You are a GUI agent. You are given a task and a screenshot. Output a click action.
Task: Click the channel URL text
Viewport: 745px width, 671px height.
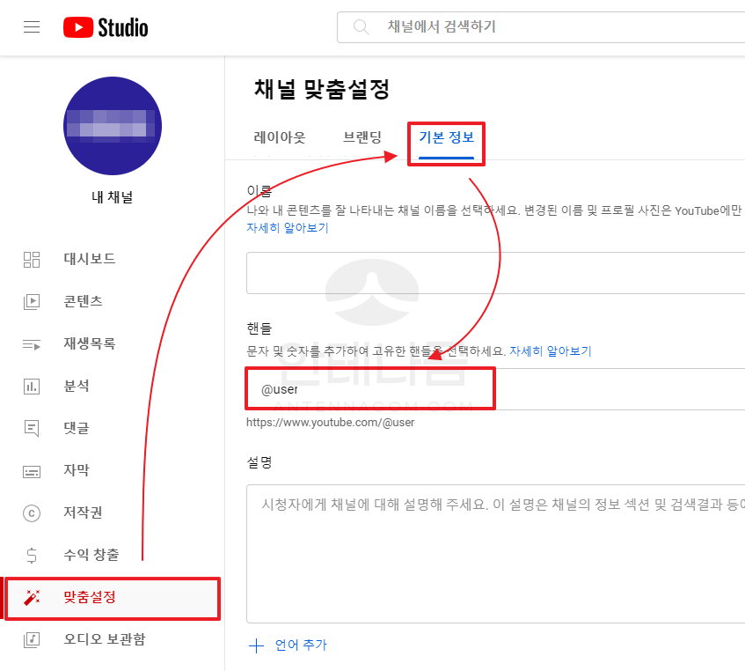[x=330, y=423]
